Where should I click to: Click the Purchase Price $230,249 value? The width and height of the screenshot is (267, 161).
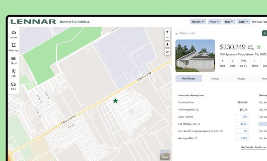[242, 102]
